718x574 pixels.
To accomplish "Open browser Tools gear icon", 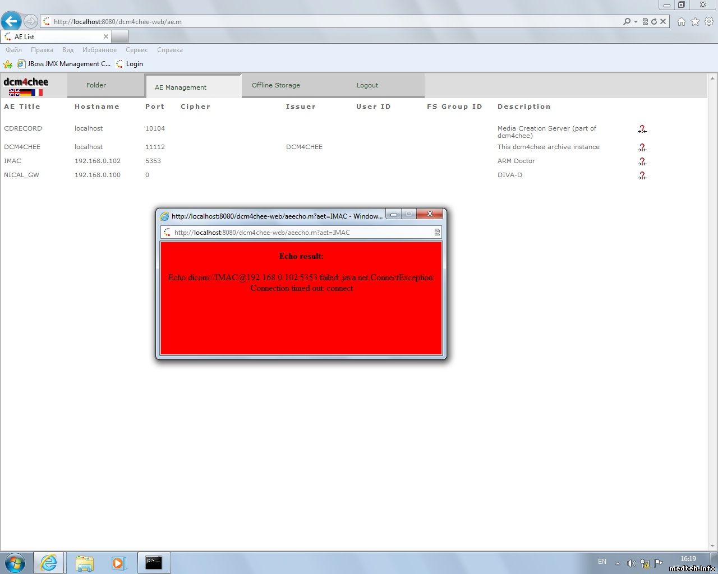I will (709, 22).
